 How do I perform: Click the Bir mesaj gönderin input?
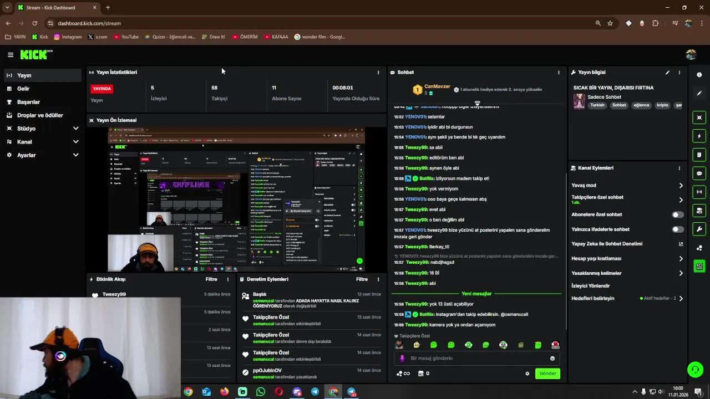[477, 359]
